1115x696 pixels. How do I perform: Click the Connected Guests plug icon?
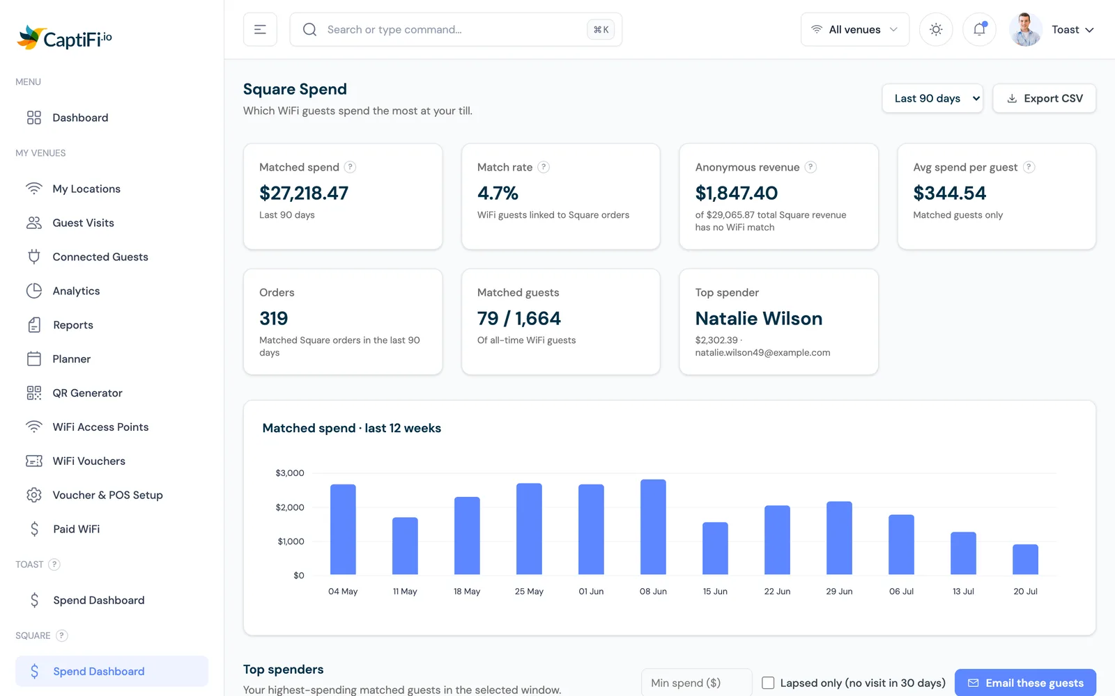tap(34, 257)
